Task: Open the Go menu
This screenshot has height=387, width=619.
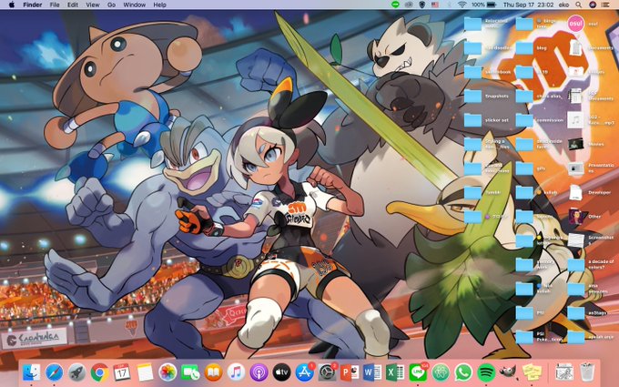Action: point(112,5)
